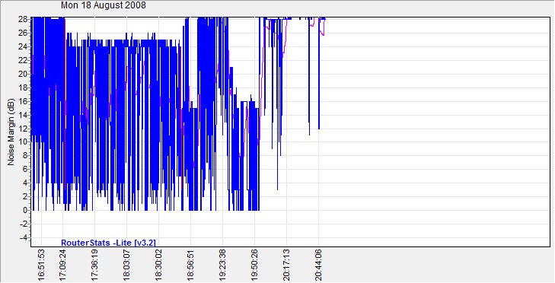555x283 pixels.
Task: Click the 20 value on the vertical axis
Action: (23, 74)
